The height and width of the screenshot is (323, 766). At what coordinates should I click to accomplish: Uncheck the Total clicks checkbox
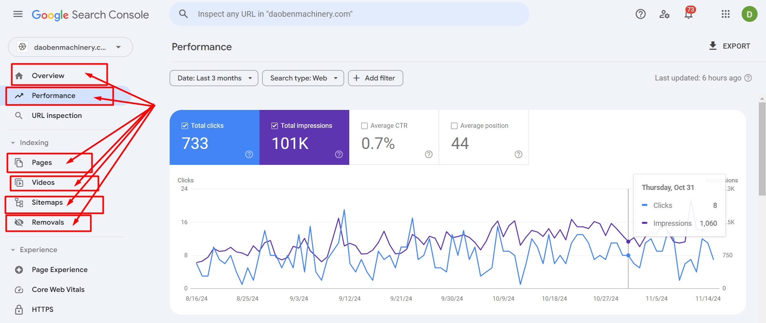[185, 126]
